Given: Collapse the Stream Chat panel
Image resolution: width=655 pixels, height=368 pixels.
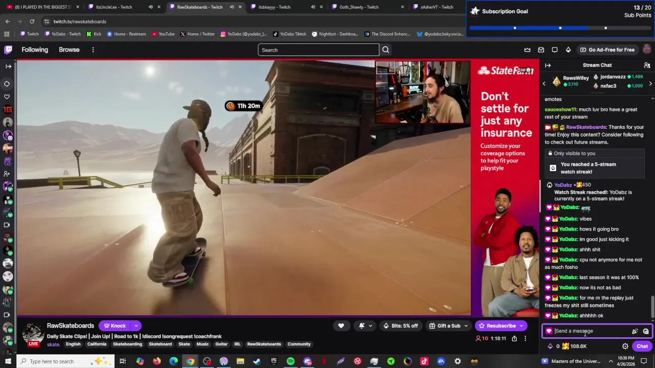Looking at the screenshot, I should pyautogui.click(x=548, y=65).
